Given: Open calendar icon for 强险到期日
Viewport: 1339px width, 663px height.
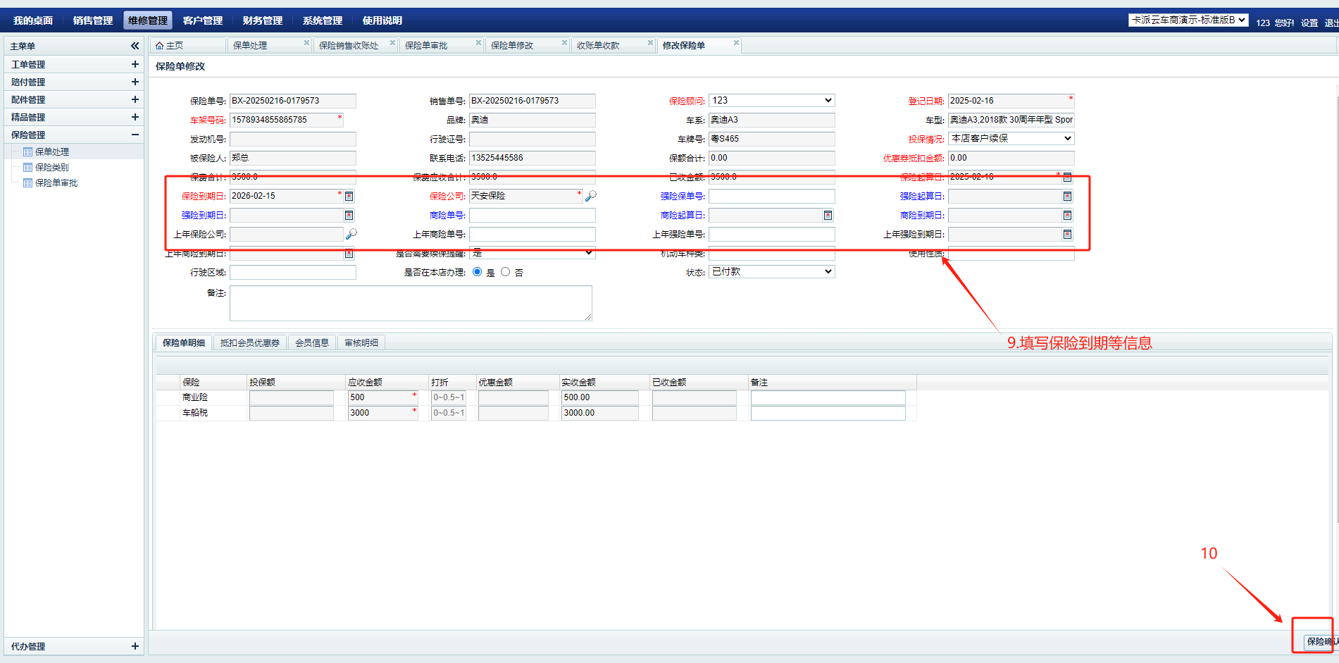Looking at the screenshot, I should click(349, 216).
